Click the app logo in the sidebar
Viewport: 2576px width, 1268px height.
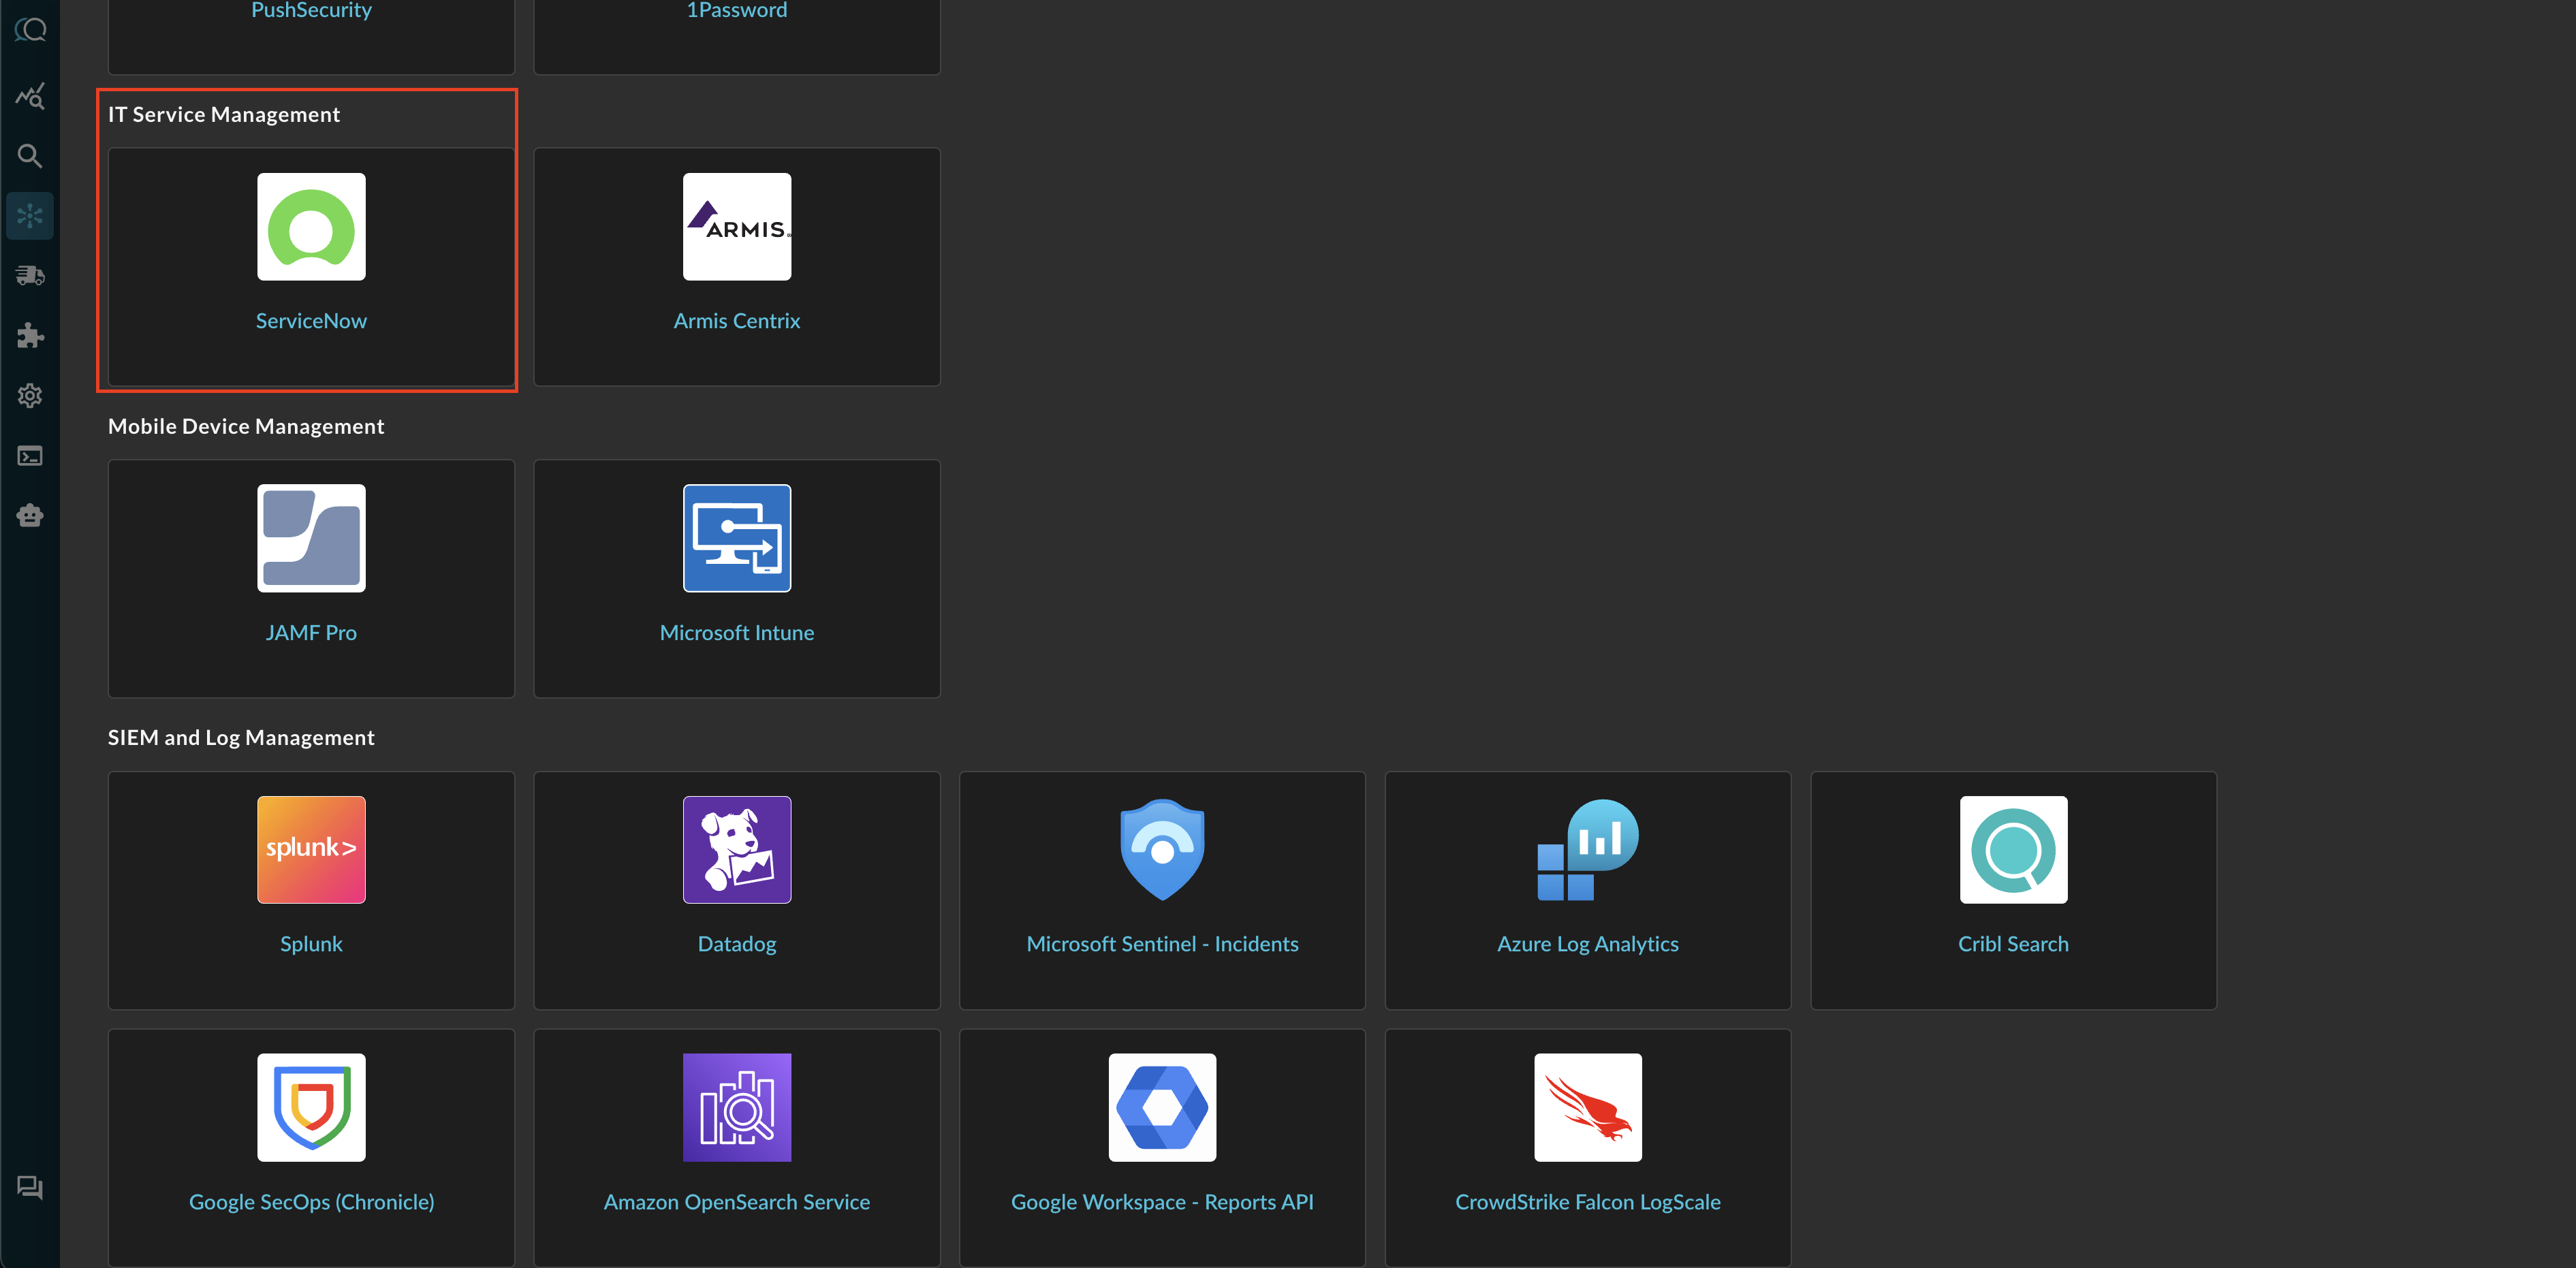pos(30,29)
